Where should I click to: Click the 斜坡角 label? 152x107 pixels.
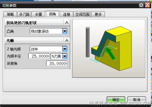pos(12,63)
